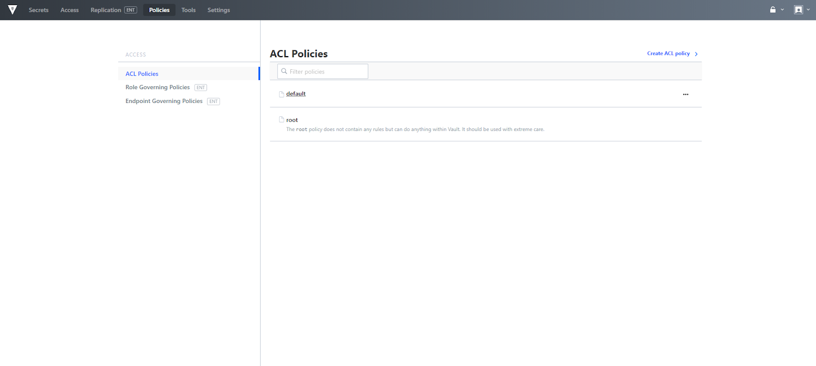Image resolution: width=816 pixels, height=366 pixels.
Task: Select Role Governing Policies in sidebar
Action: coord(158,87)
